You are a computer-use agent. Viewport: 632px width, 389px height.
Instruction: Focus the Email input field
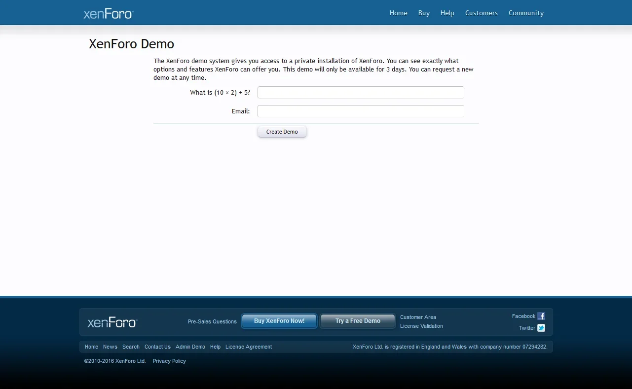tap(361, 111)
